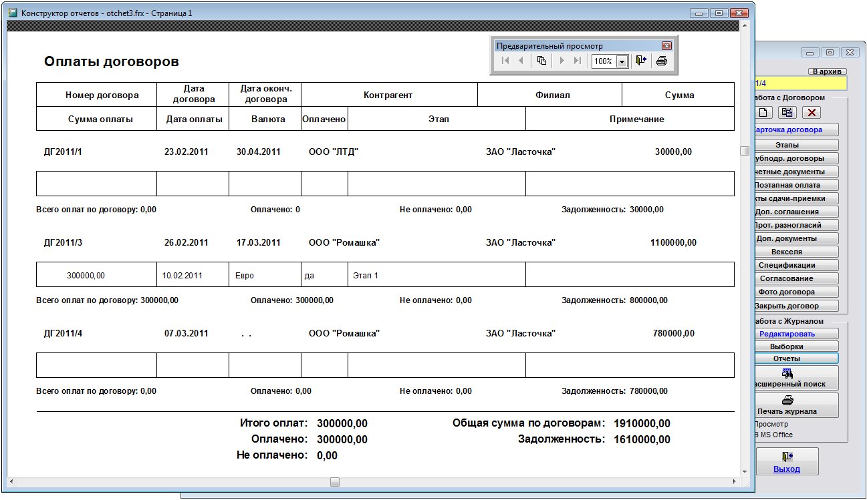This screenshot has width=867, height=500.
Task: Click the Отчеты button
Action: point(787,358)
